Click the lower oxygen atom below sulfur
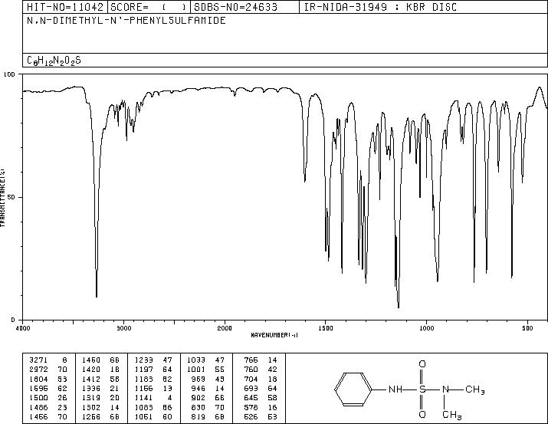548x424 pixels. tap(422, 415)
